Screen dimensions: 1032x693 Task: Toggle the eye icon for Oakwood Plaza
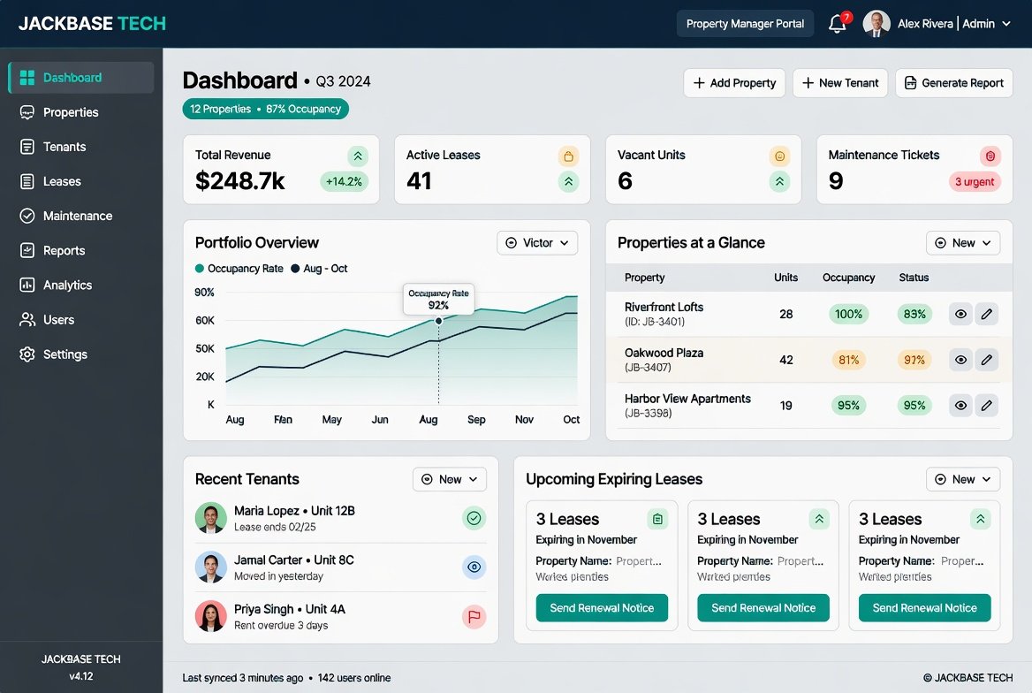pyautogui.click(x=960, y=360)
